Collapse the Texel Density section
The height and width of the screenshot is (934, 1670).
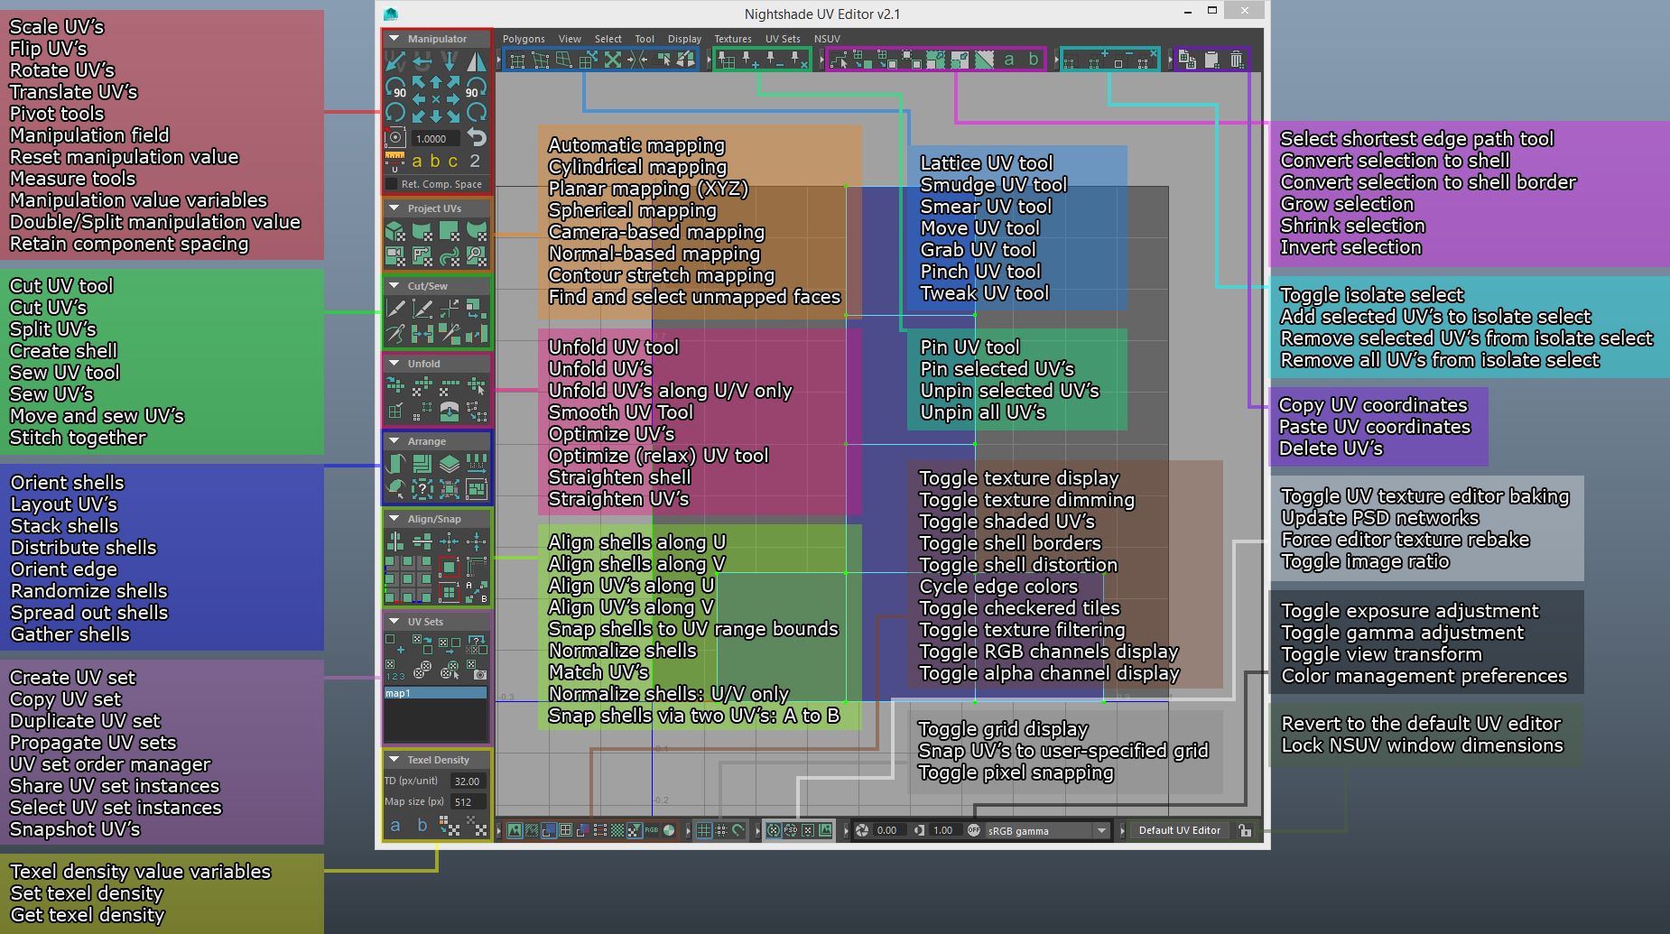pyautogui.click(x=394, y=760)
